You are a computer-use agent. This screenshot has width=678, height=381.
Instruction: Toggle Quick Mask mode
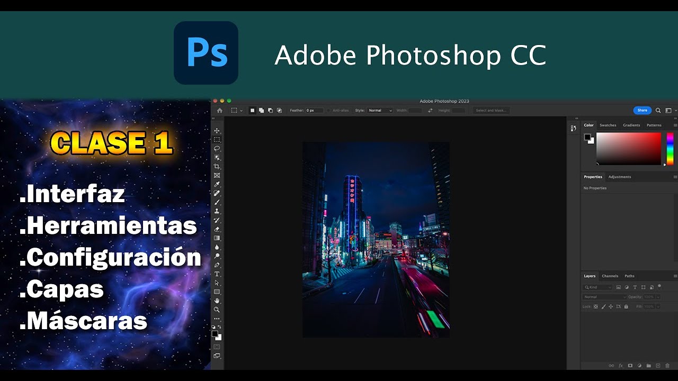click(x=217, y=347)
